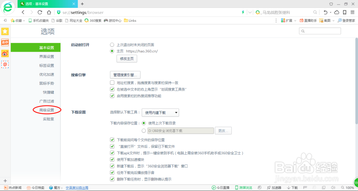Open the Weibo sidebar icon
Screen dimensions: 358x191
5,54
